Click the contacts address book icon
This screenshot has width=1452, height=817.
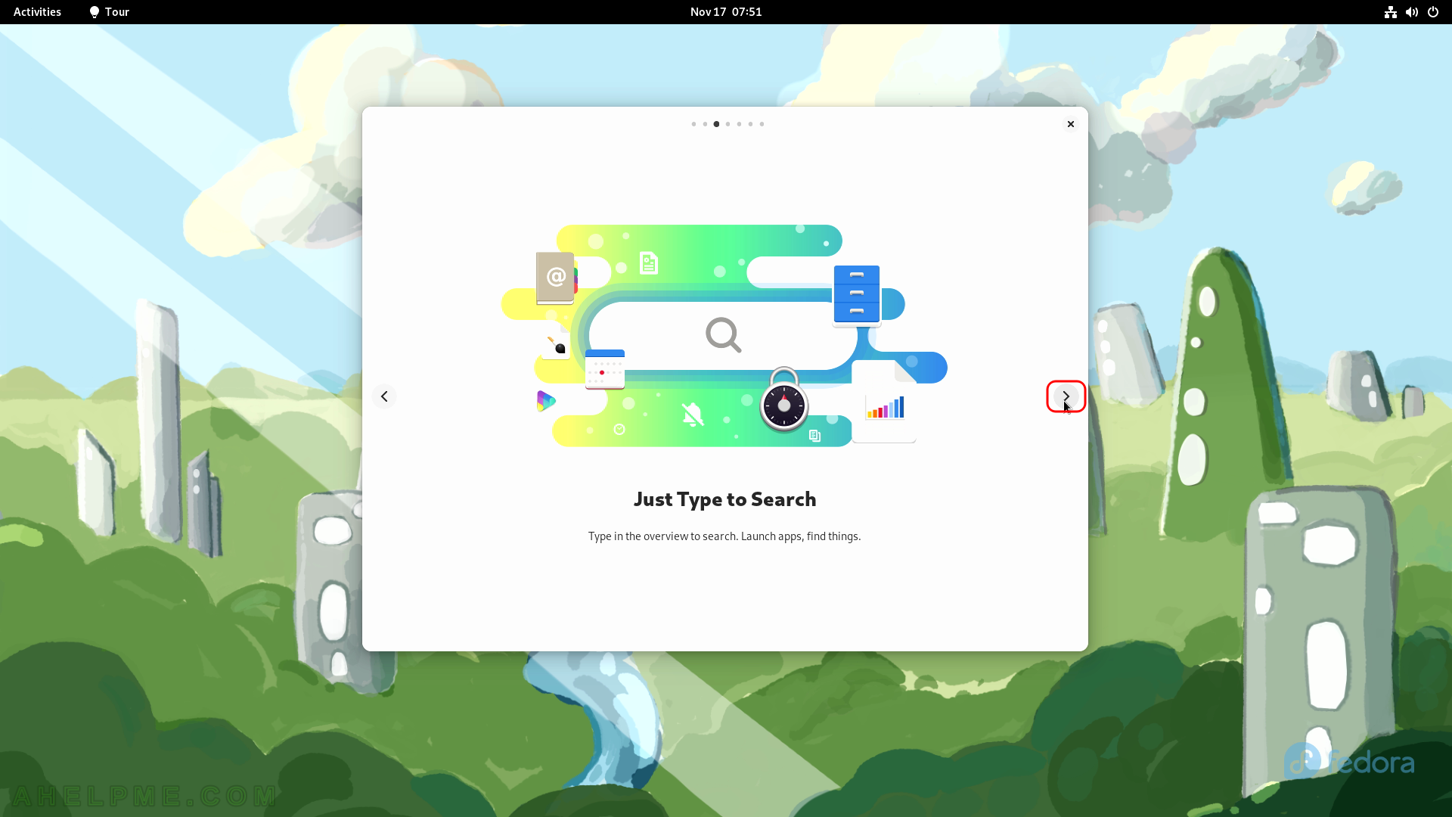pyautogui.click(x=557, y=278)
